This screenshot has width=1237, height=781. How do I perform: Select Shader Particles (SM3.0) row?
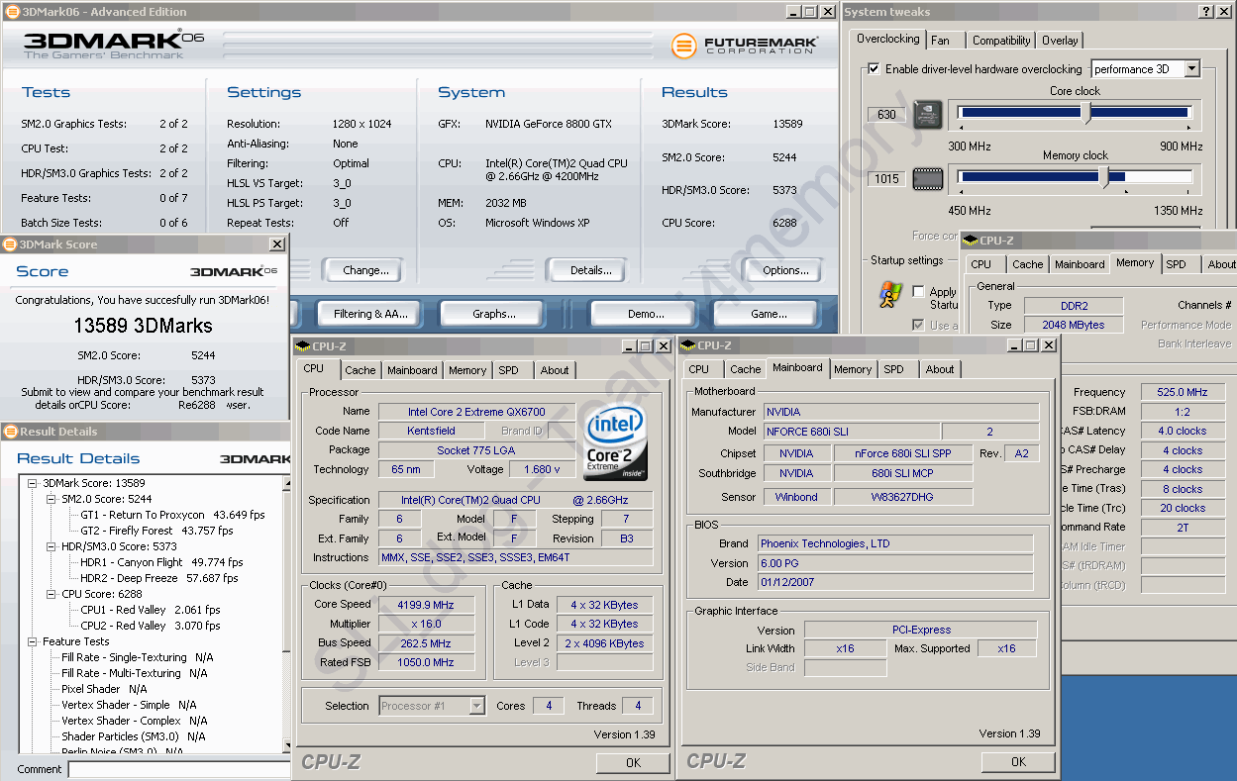coord(133,736)
